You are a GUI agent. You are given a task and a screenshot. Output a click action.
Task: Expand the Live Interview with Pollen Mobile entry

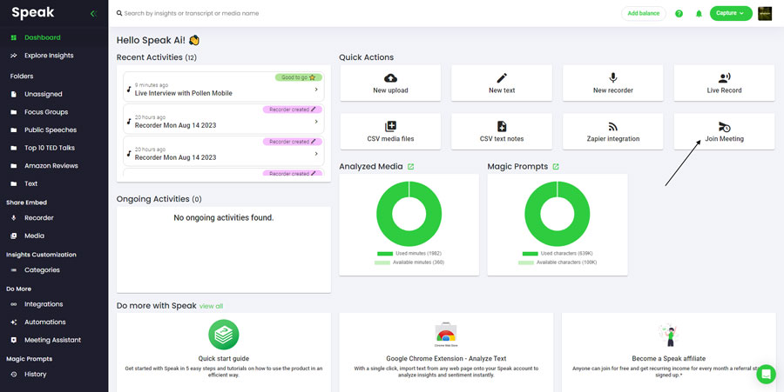click(x=315, y=90)
